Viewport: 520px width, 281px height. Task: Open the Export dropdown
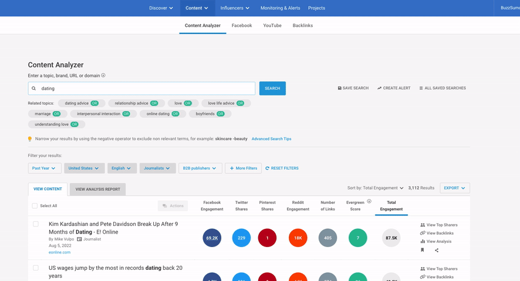(x=454, y=188)
